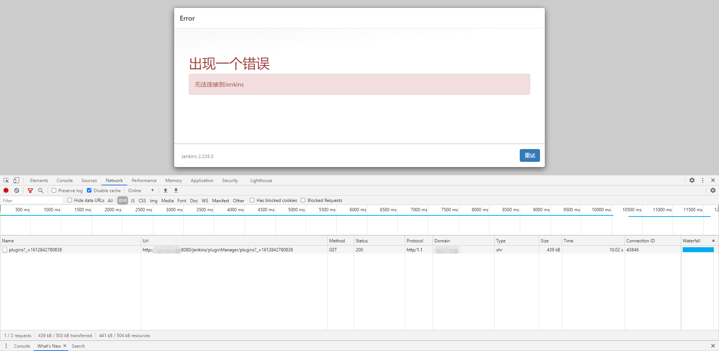Close the DevTools panel

(713, 180)
